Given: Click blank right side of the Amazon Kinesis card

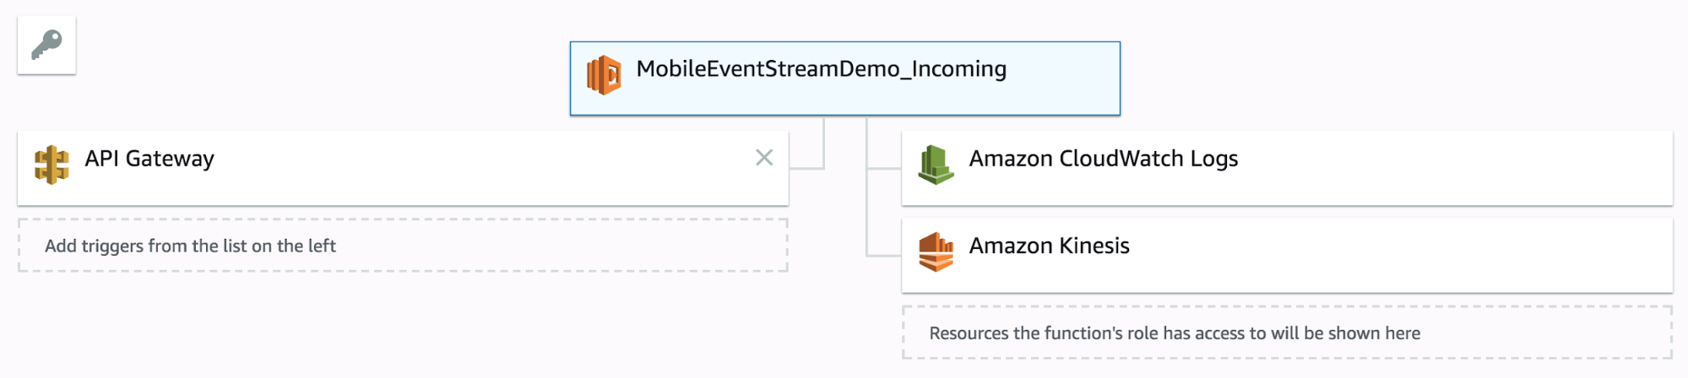Looking at the screenshot, I should [x=1478, y=256].
